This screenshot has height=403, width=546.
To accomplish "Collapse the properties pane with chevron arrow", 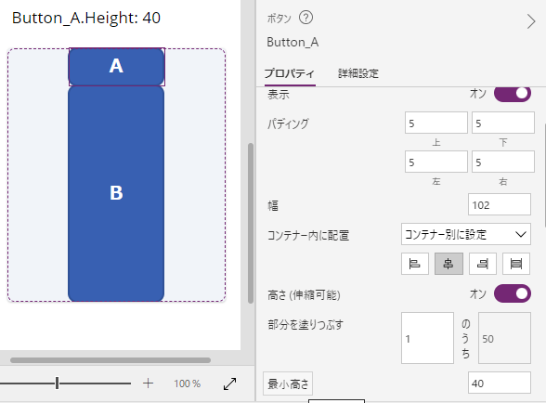I will 531,21.
